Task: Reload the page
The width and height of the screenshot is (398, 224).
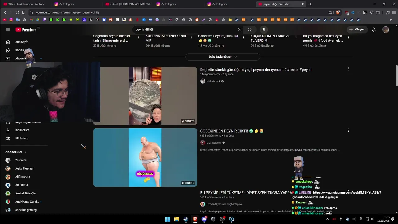Action: 17,12
